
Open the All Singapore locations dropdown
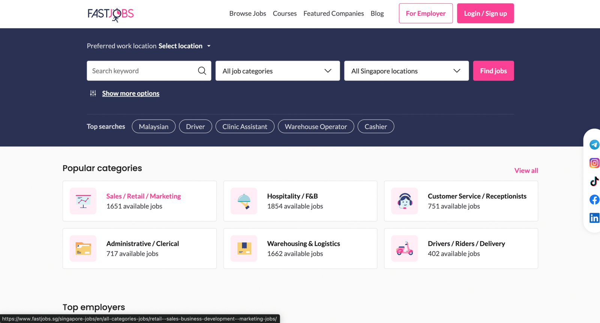click(x=406, y=71)
